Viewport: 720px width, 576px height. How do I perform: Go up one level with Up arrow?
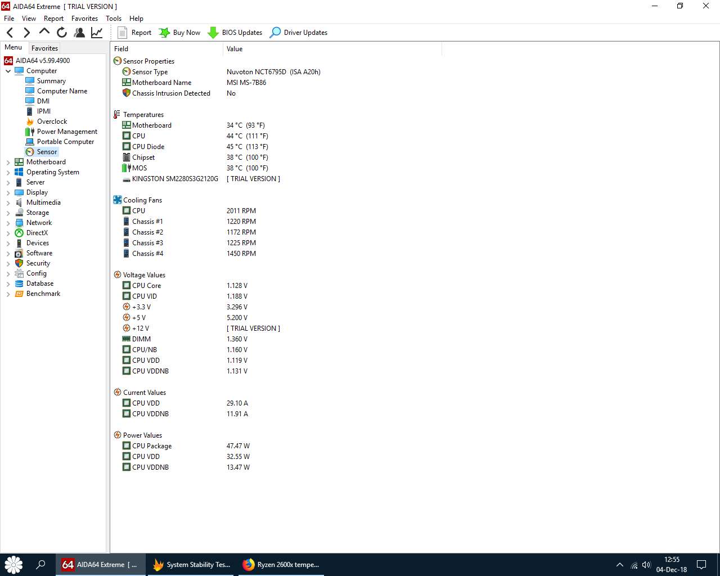point(44,32)
